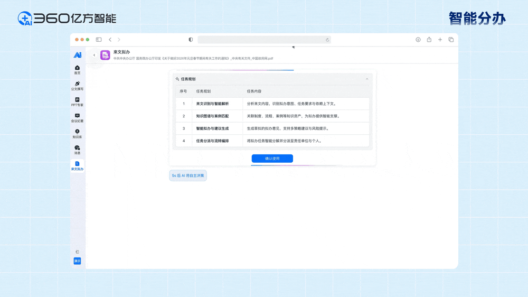Show the browser tab overview
This screenshot has width=528, height=297.
click(x=451, y=40)
